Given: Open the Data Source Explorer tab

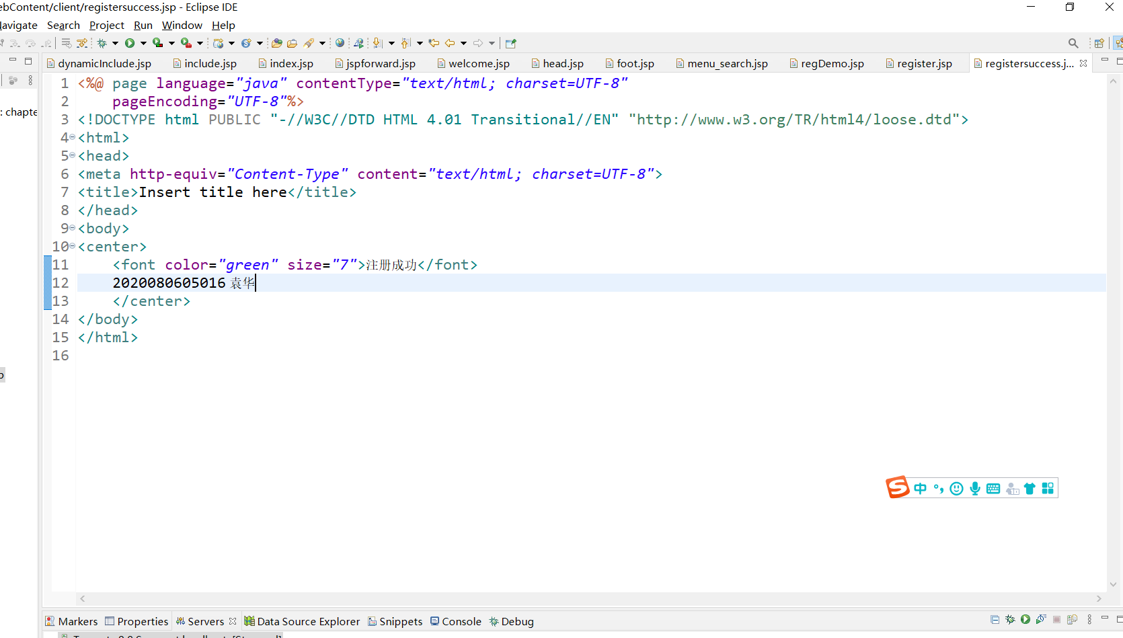Looking at the screenshot, I should click(302, 621).
